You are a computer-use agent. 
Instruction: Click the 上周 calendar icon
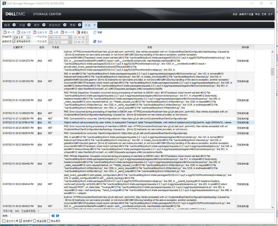[51, 32]
